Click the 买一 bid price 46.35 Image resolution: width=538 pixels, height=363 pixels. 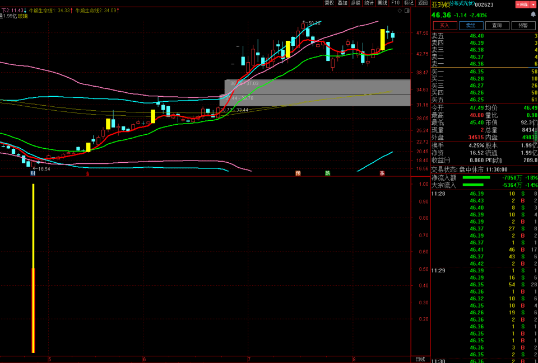(476, 72)
